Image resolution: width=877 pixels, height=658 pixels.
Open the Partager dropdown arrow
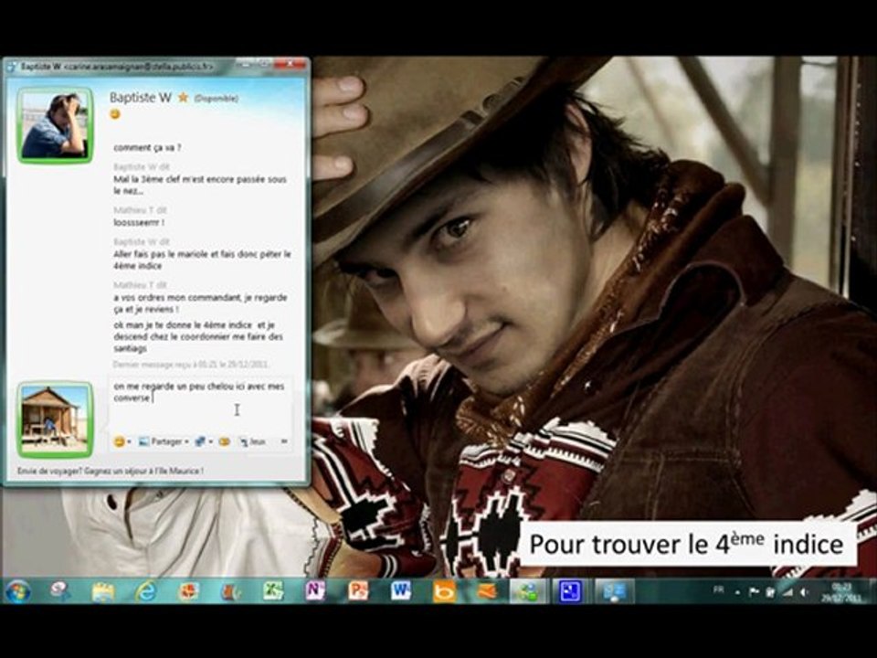coord(186,442)
